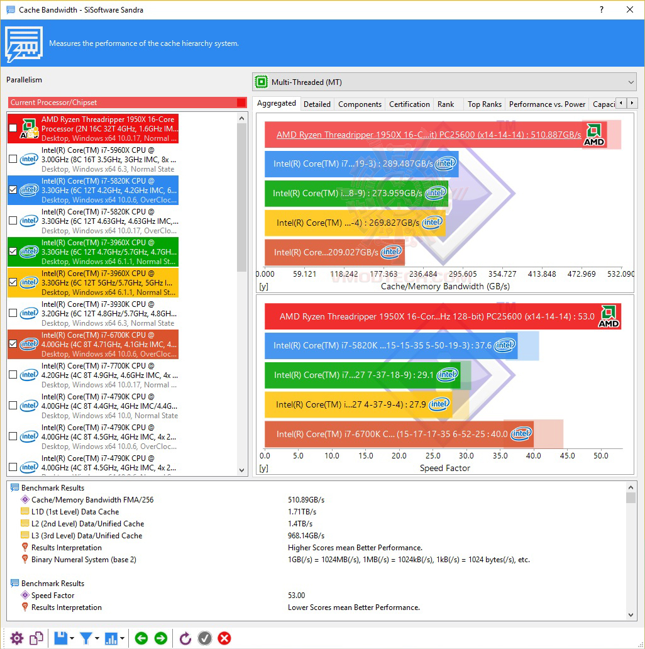Click the Speed Factor diamond icon
Image resolution: width=645 pixels, height=649 pixels.
coord(25,595)
